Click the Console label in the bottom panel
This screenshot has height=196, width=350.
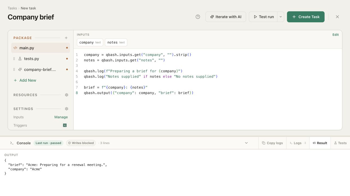click(x=24, y=143)
